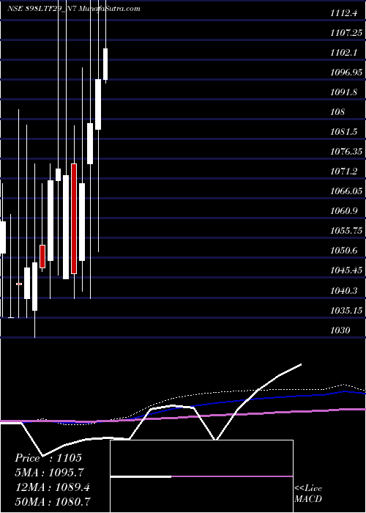Click the 1045.45 price axis label

[346, 270]
